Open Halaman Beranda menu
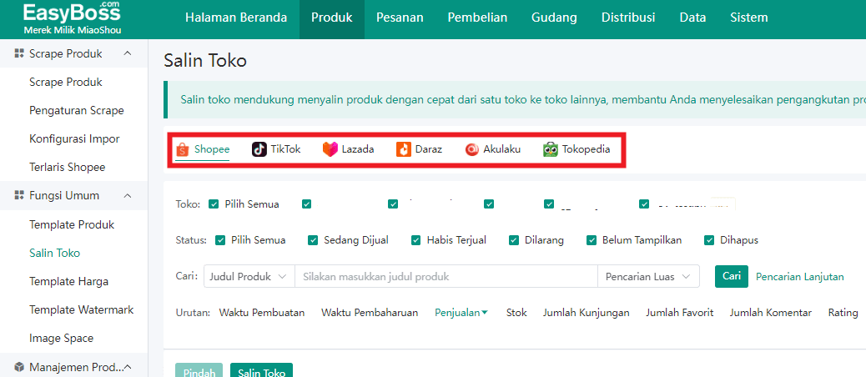This screenshot has height=377, width=866. [x=236, y=18]
